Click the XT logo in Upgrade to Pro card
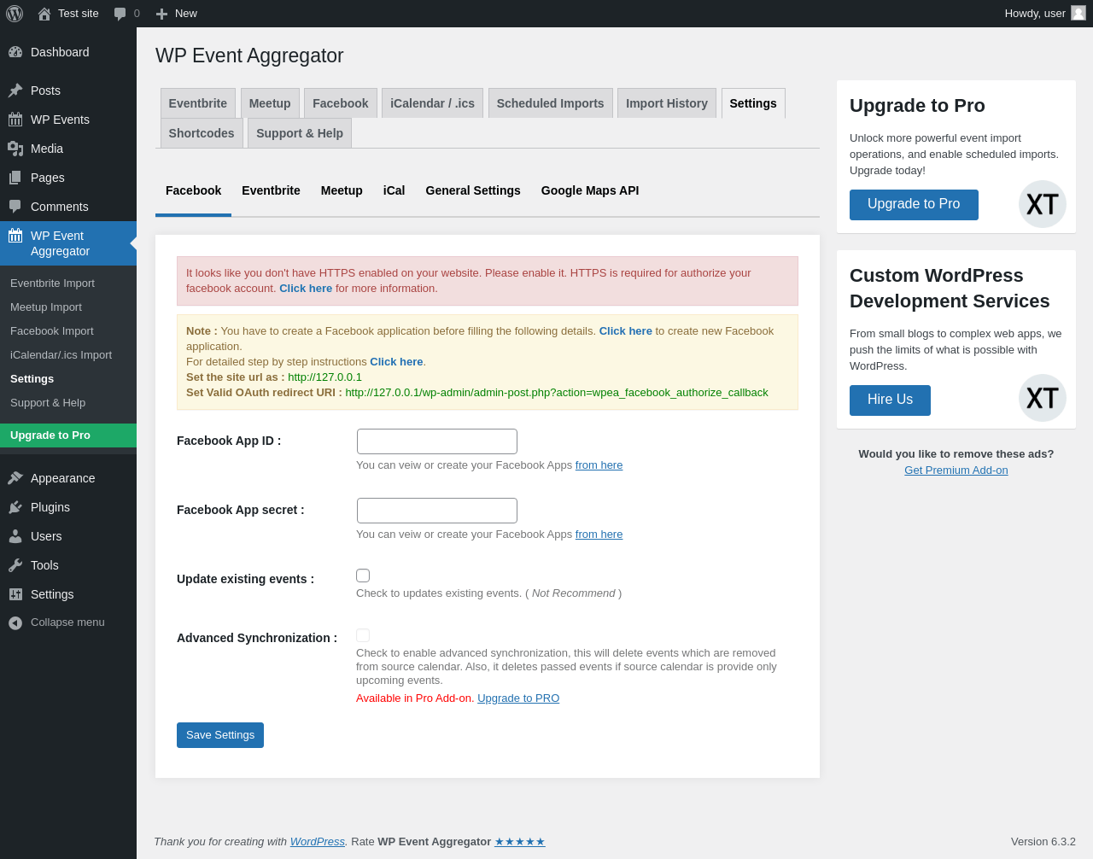The image size is (1093, 859). (1043, 204)
